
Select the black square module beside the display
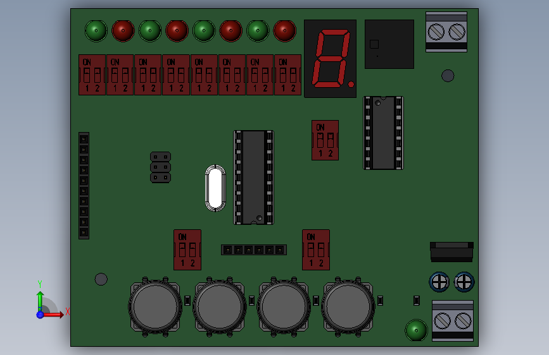[x=389, y=44]
